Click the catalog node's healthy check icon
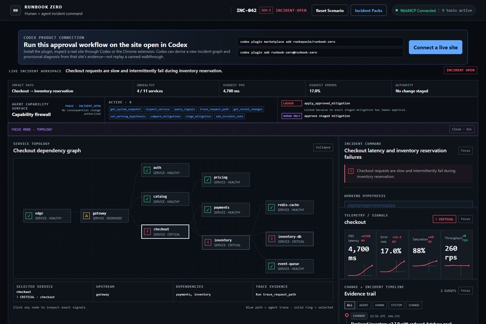This screenshot has width=486, height=324. pyautogui.click(x=147, y=199)
